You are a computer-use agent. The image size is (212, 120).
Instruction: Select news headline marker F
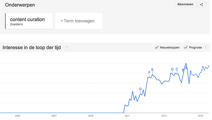149,73
